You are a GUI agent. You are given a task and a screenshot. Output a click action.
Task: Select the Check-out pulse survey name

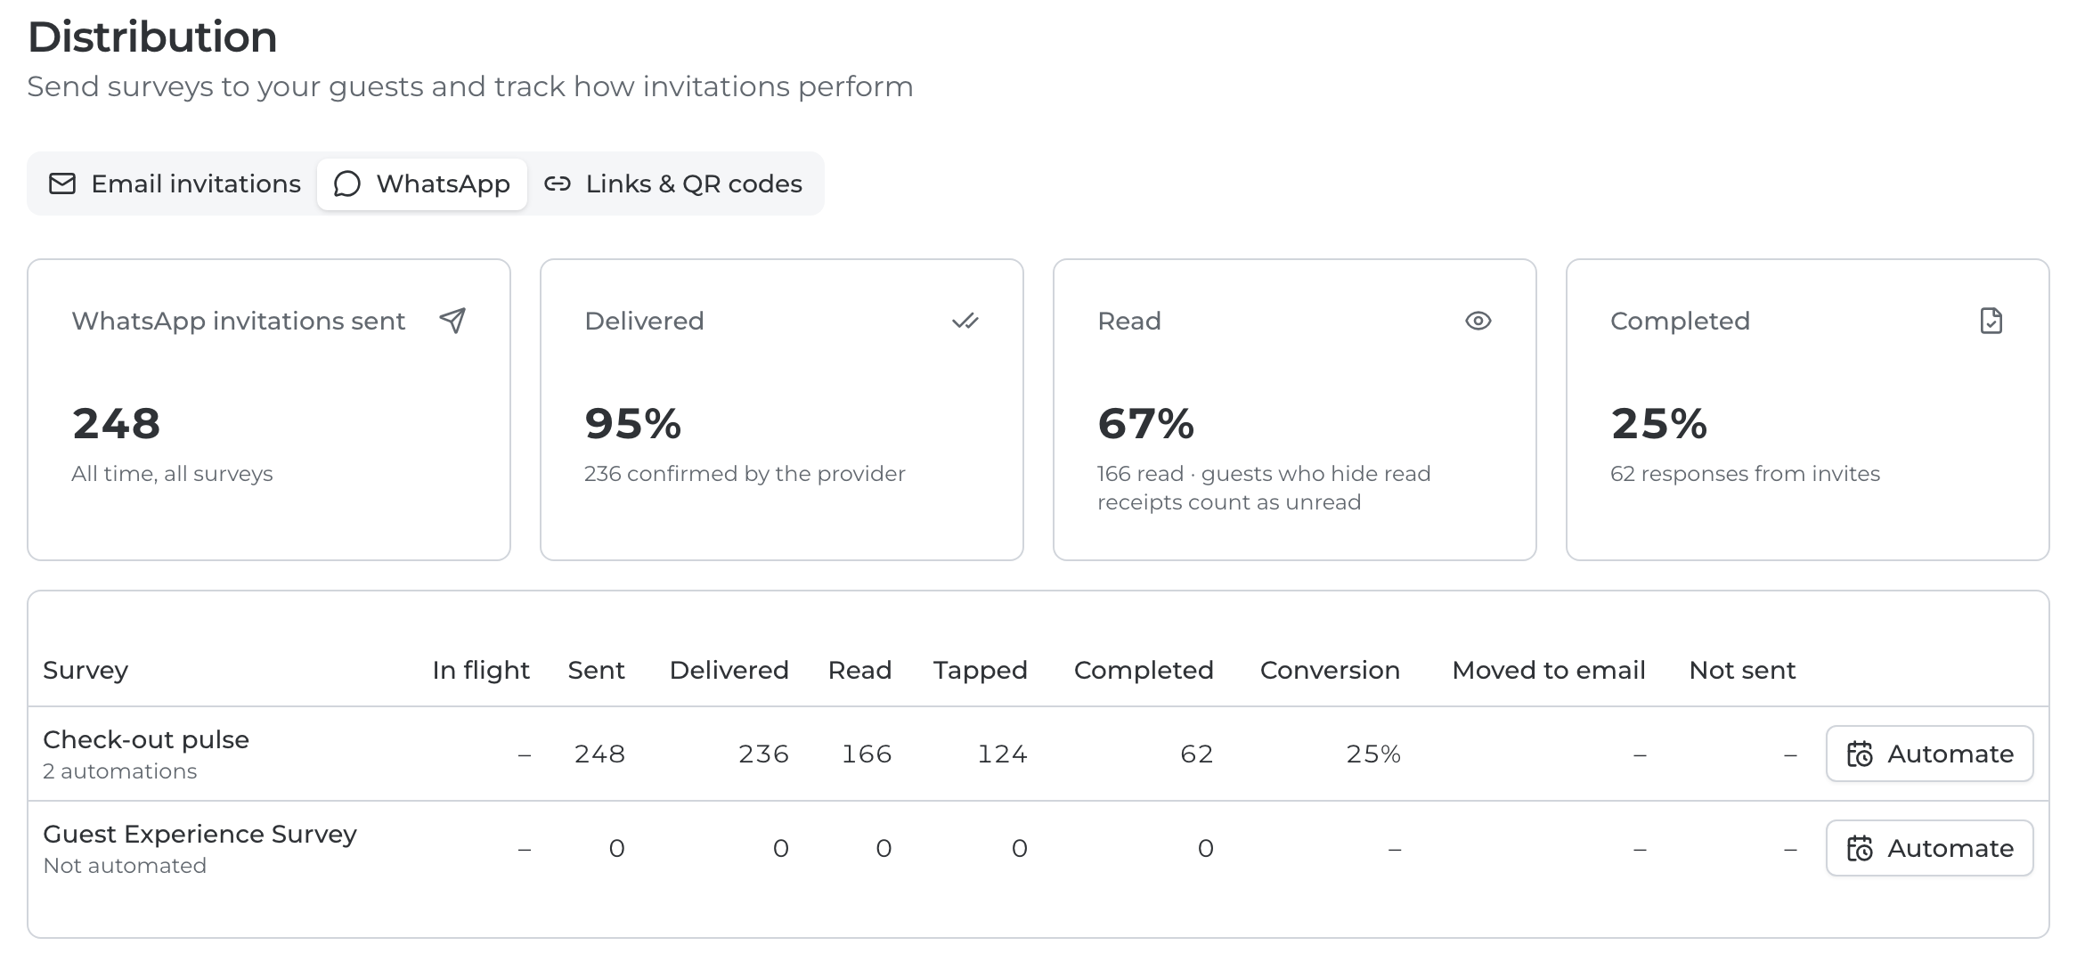point(146,739)
